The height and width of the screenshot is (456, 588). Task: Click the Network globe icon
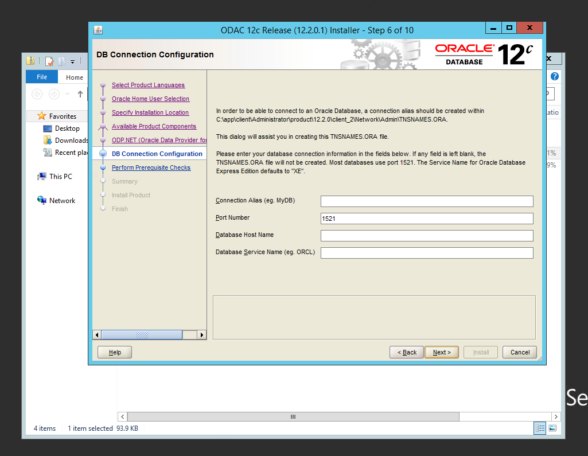point(42,200)
